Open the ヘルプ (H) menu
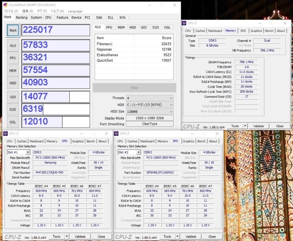 click(57, 11)
